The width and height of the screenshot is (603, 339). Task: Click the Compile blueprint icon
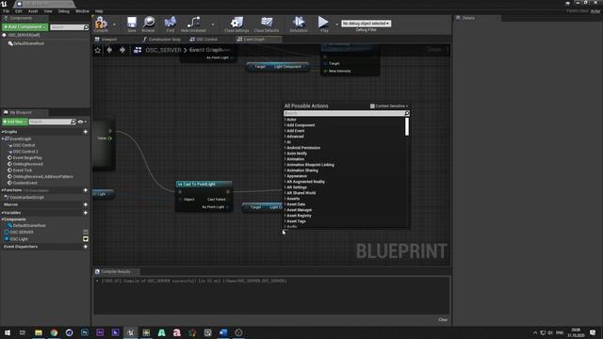(x=101, y=23)
